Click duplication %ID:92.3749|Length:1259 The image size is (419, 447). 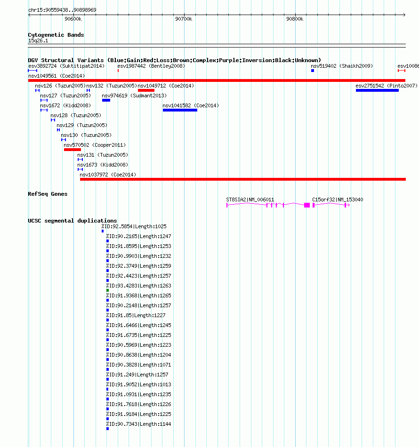pyautogui.click(x=138, y=266)
